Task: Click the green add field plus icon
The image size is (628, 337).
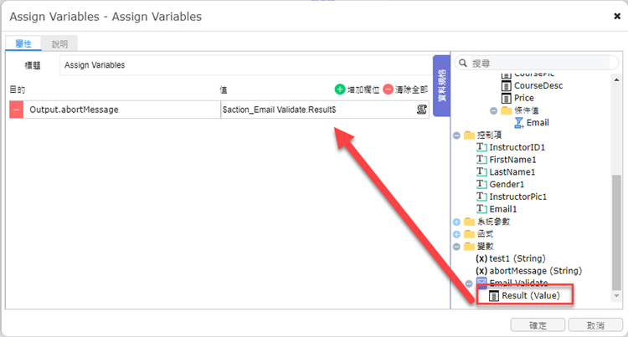Action: [x=340, y=89]
